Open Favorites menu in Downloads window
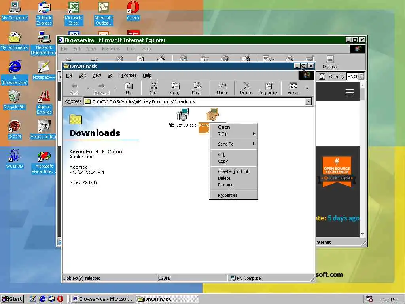405x304 pixels. tap(128, 75)
